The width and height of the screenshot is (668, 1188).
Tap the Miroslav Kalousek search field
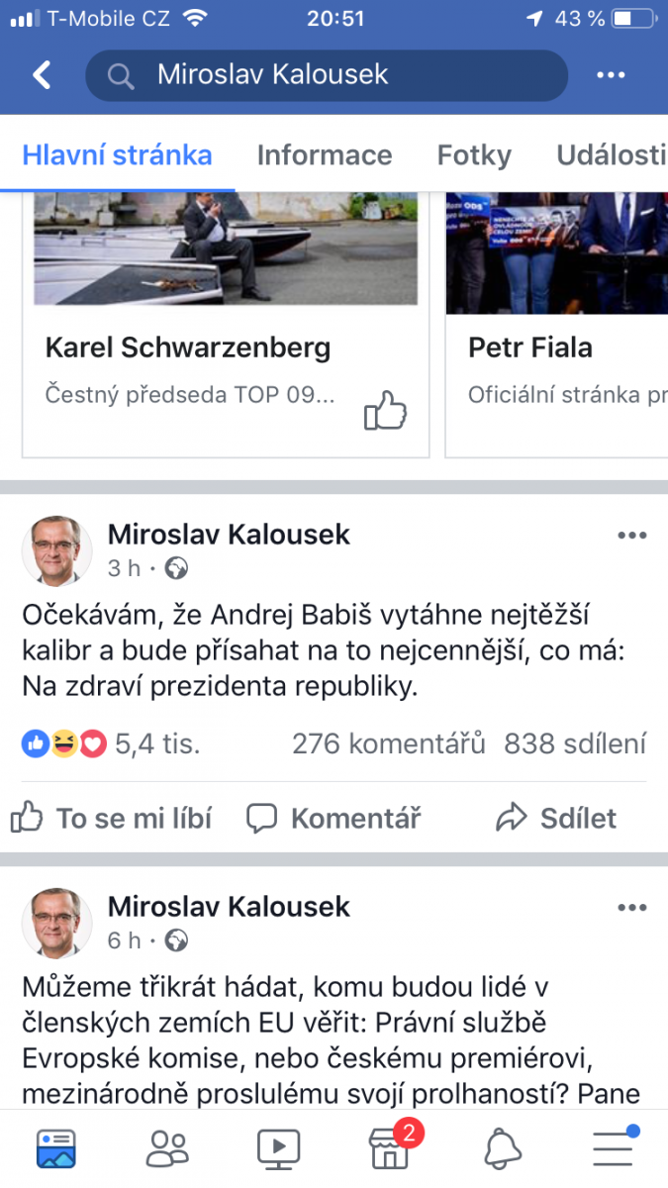click(327, 75)
